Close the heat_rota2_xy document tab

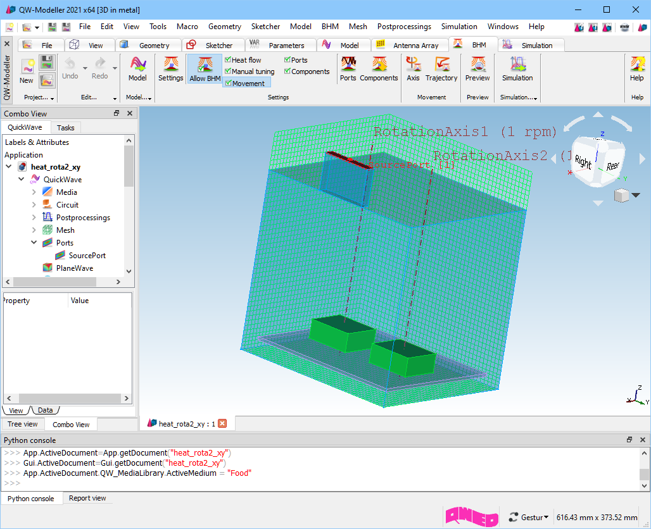pyautogui.click(x=222, y=423)
